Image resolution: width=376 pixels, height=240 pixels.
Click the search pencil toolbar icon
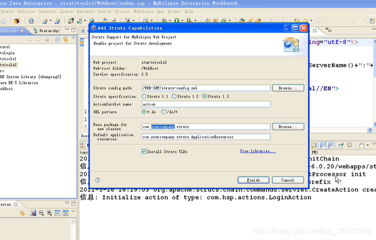coord(251,20)
